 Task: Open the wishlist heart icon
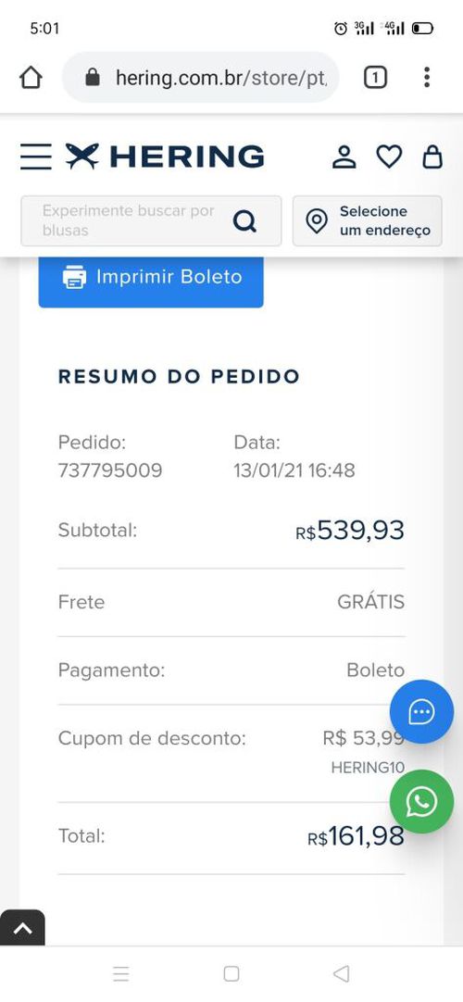[389, 157]
